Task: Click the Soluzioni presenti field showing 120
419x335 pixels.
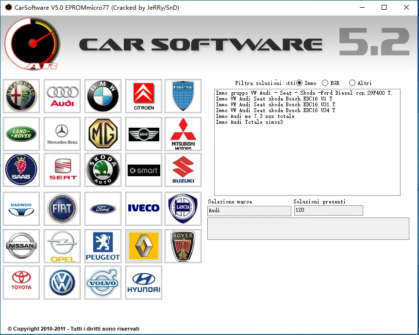Action: [x=328, y=211]
